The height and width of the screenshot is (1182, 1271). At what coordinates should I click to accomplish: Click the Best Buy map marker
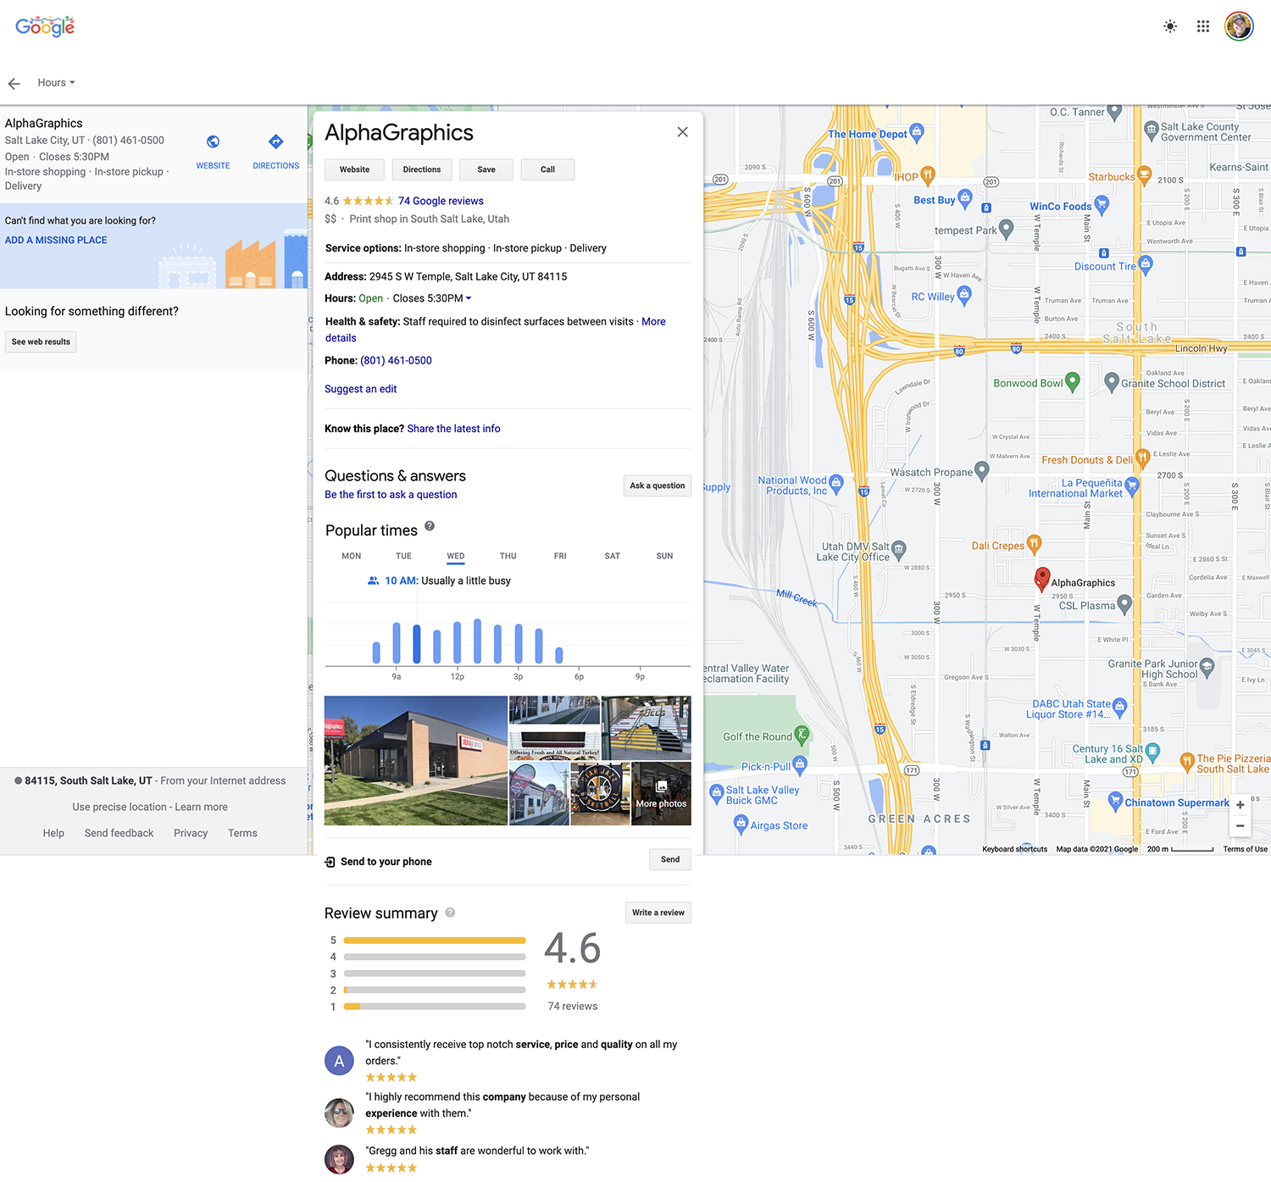click(964, 198)
